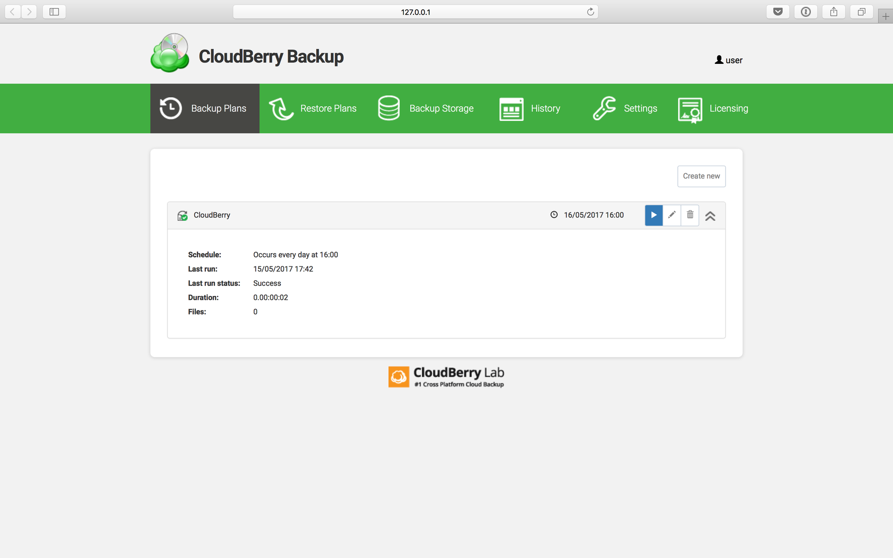
Task: Switch to Restore Plans tab
Action: click(313, 108)
